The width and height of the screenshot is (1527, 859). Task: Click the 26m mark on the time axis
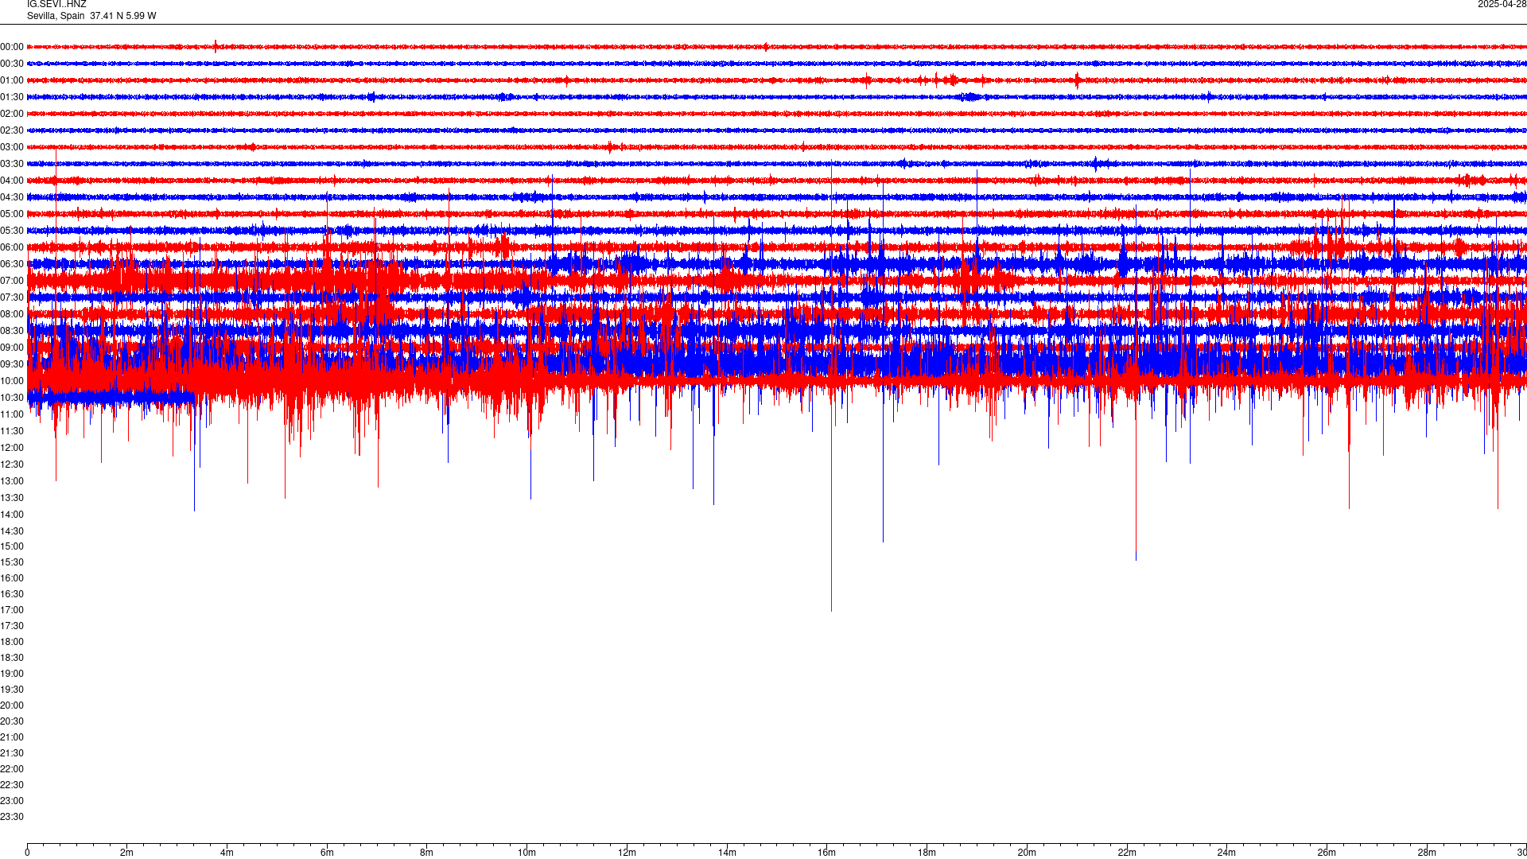tap(1327, 853)
